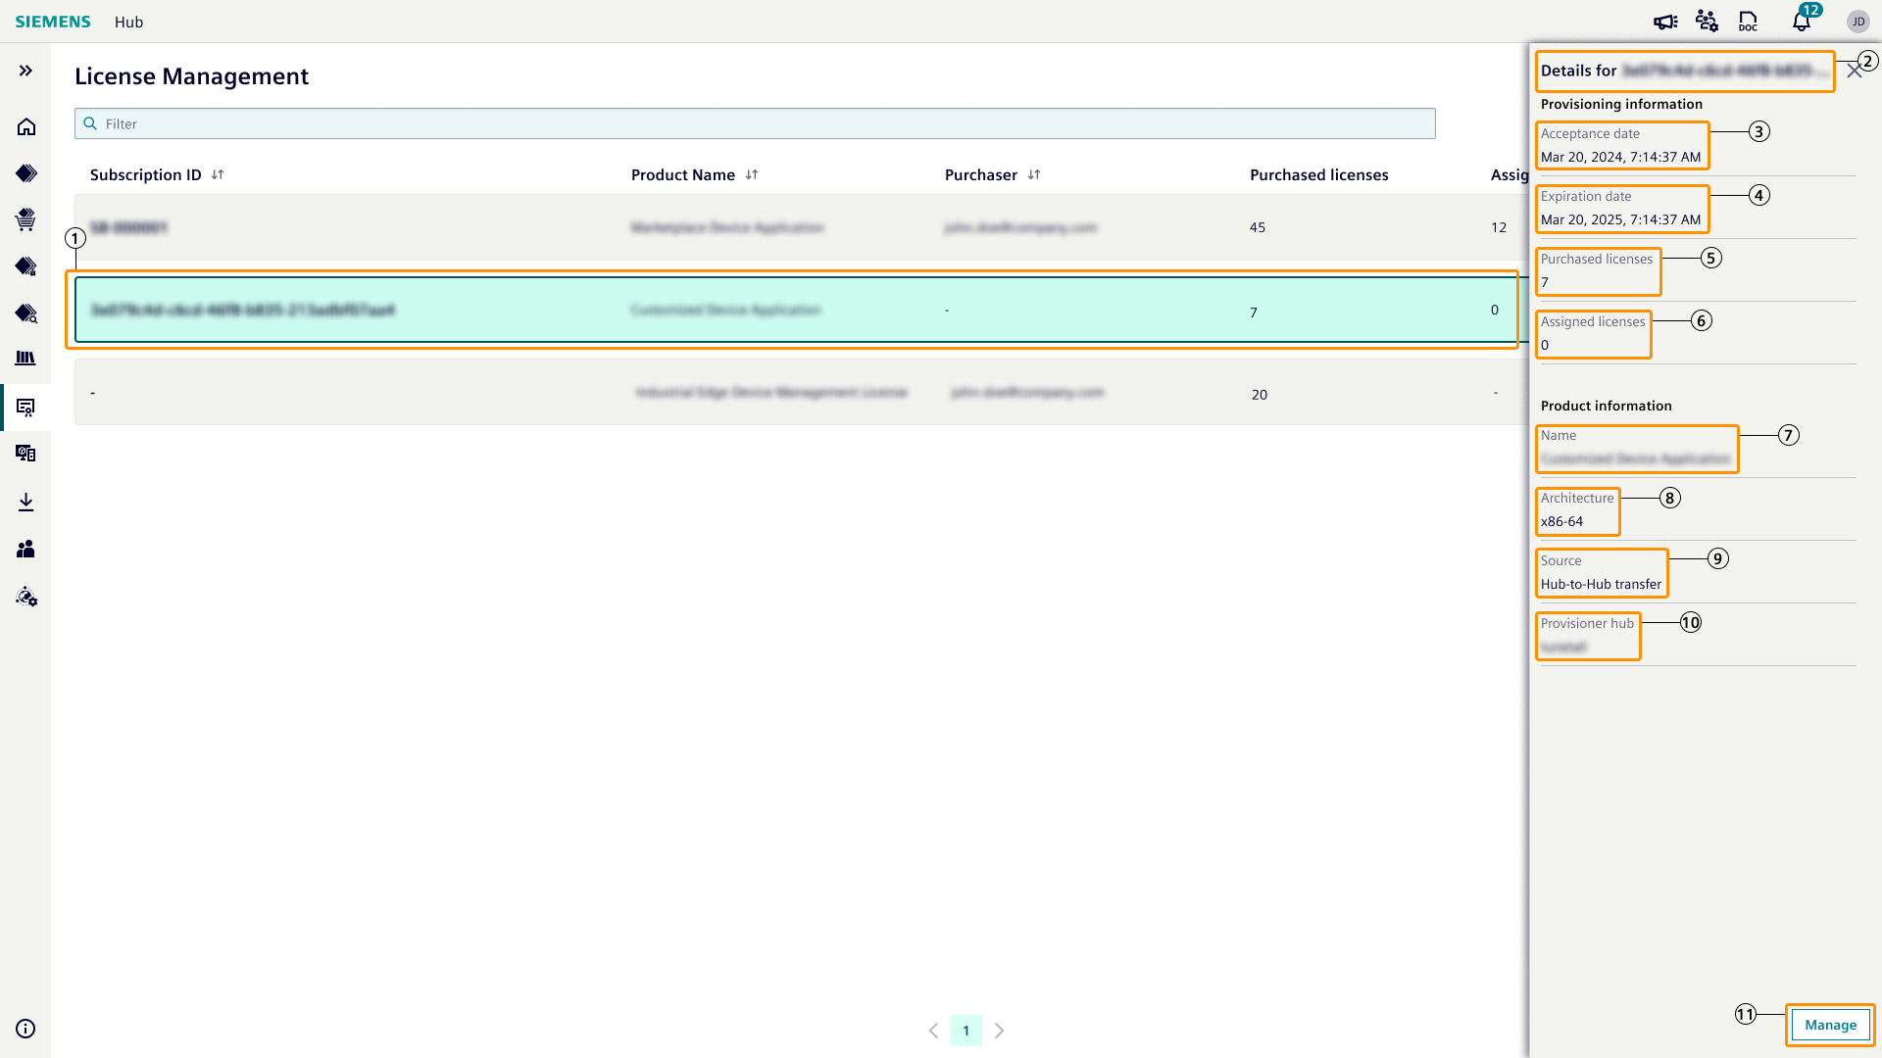The width and height of the screenshot is (1882, 1058).
Task: Click next page arrow in pagination
Action: click(999, 1031)
